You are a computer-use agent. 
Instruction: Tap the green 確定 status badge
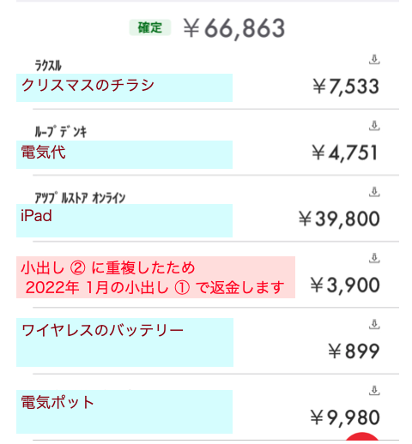[150, 27]
